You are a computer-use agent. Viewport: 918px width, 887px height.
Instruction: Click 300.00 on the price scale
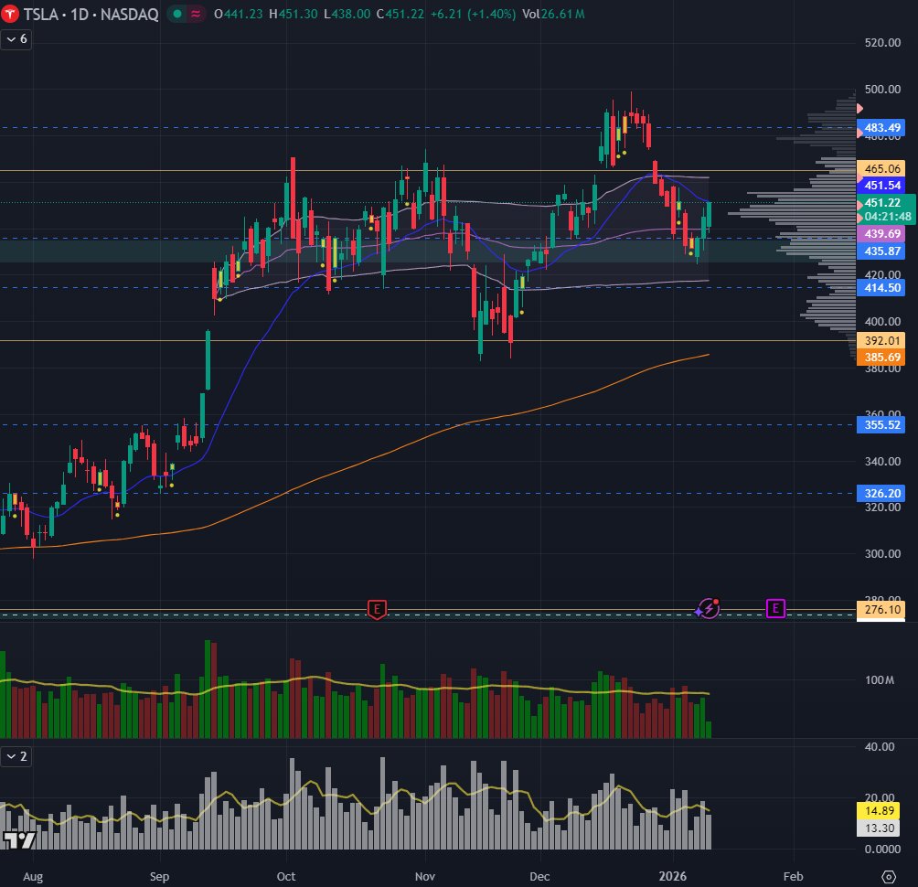click(882, 553)
